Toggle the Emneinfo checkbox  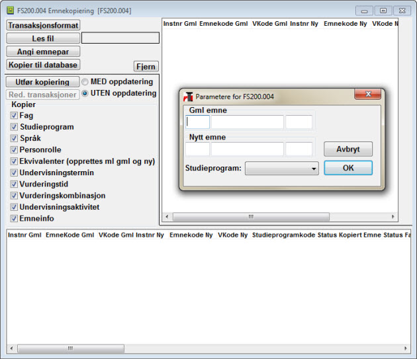(14, 218)
